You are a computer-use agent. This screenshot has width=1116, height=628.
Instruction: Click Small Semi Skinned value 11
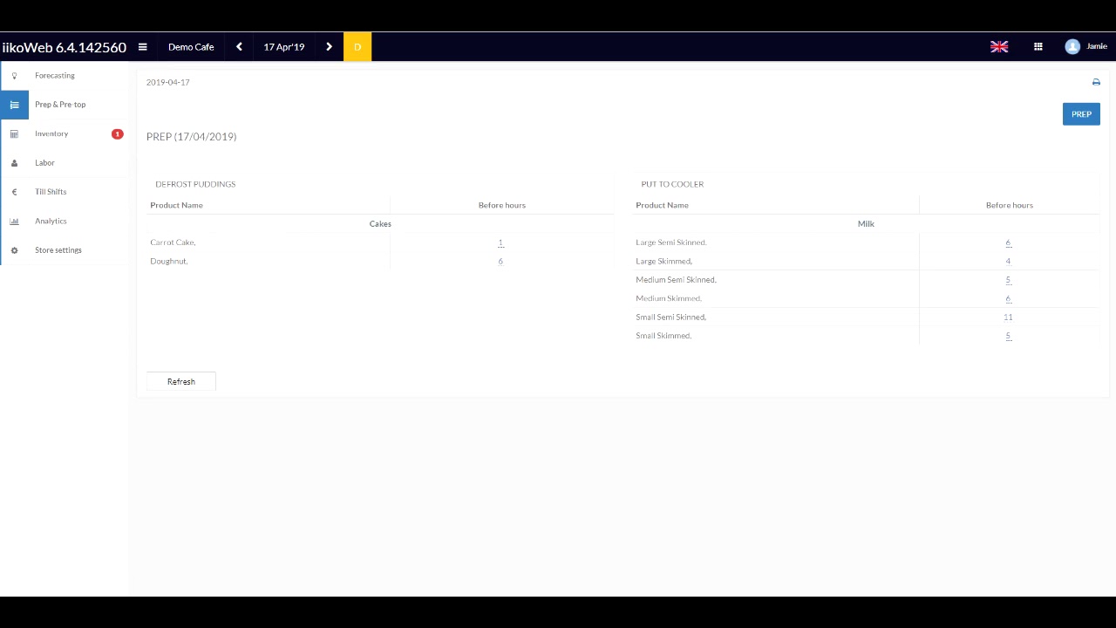(x=1008, y=317)
